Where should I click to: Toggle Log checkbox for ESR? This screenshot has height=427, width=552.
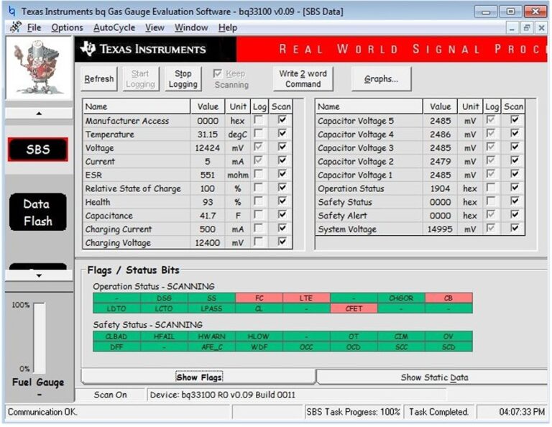click(259, 174)
